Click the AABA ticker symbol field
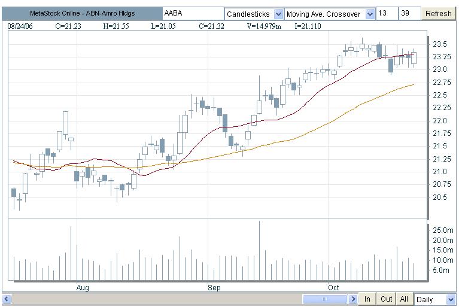Viewport: 459px width, 307px height. tap(193, 13)
